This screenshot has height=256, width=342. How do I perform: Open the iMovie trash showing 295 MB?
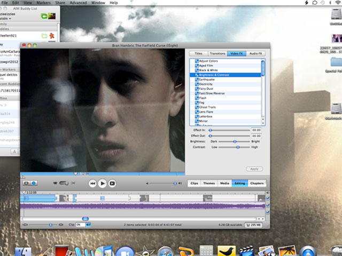coord(253,225)
